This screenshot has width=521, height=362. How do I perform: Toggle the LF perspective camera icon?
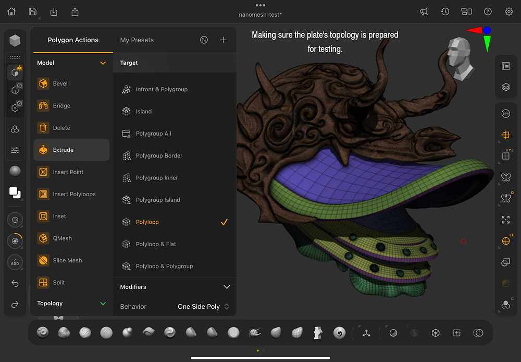[x=506, y=240]
